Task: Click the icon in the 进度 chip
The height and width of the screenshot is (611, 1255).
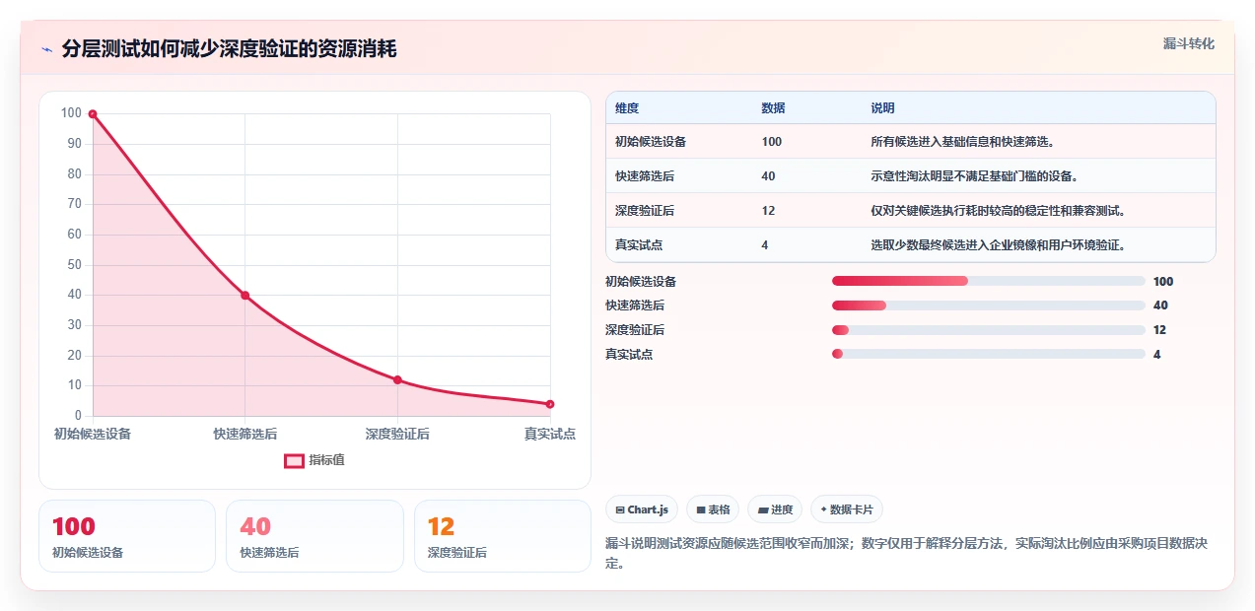Action: [x=763, y=510]
